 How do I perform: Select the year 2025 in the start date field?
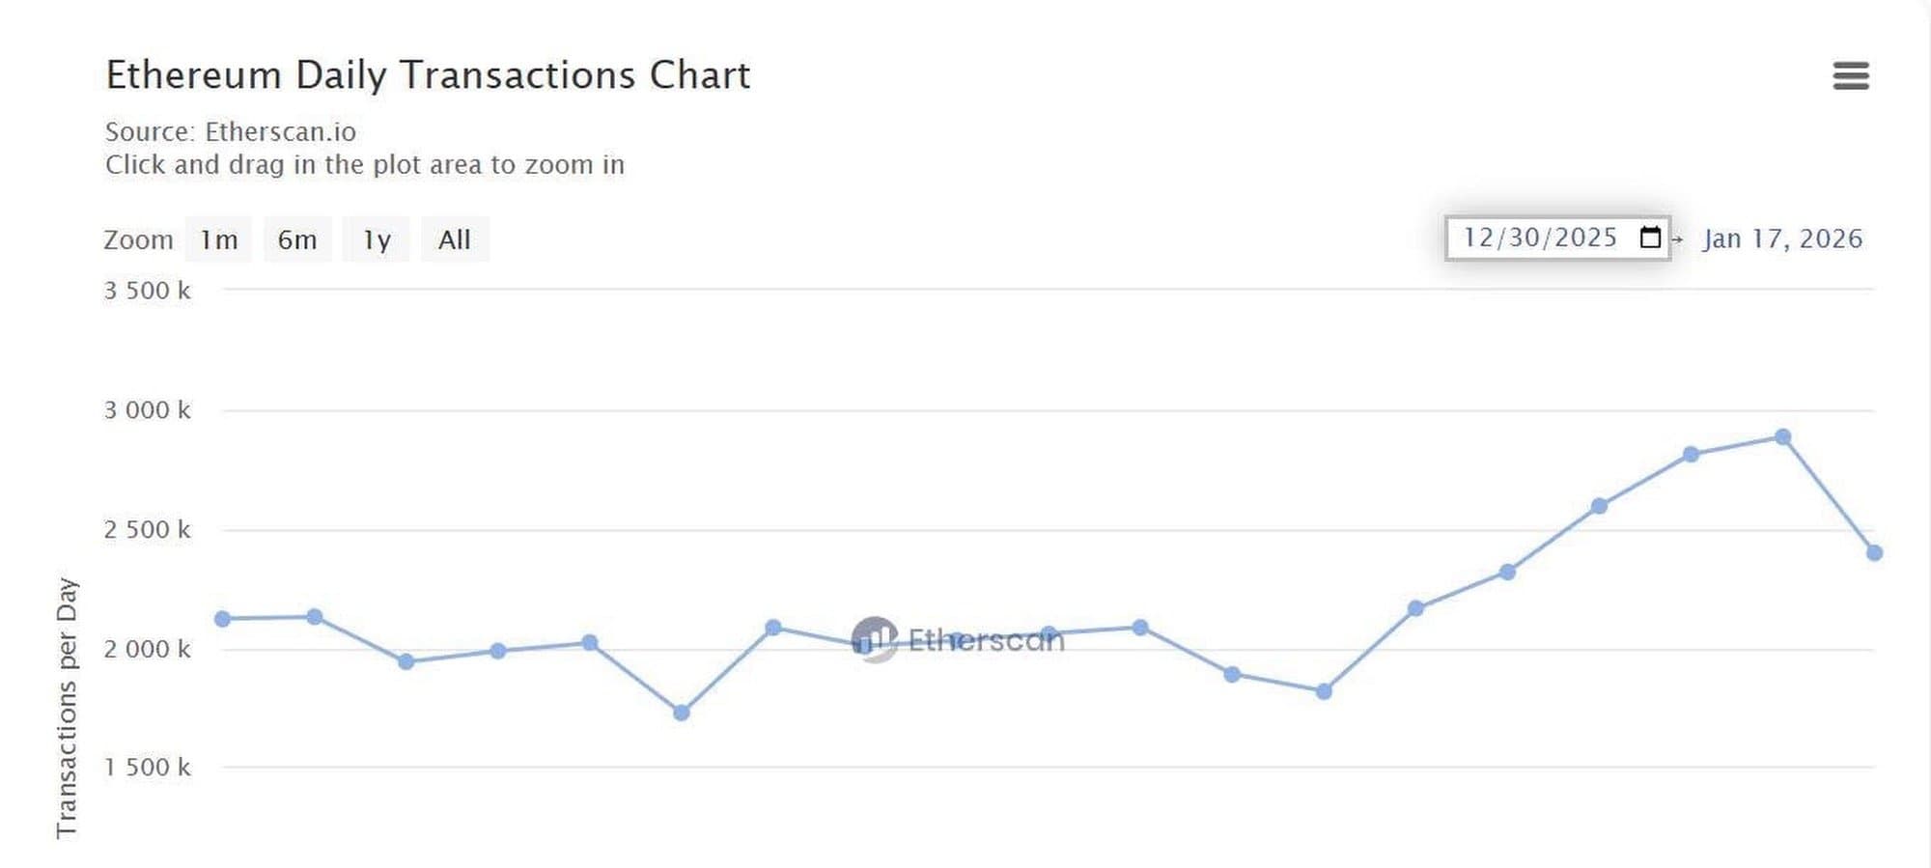tap(1585, 238)
